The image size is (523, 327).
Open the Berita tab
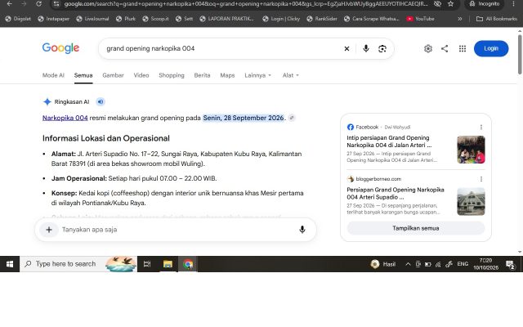pyautogui.click(x=202, y=75)
